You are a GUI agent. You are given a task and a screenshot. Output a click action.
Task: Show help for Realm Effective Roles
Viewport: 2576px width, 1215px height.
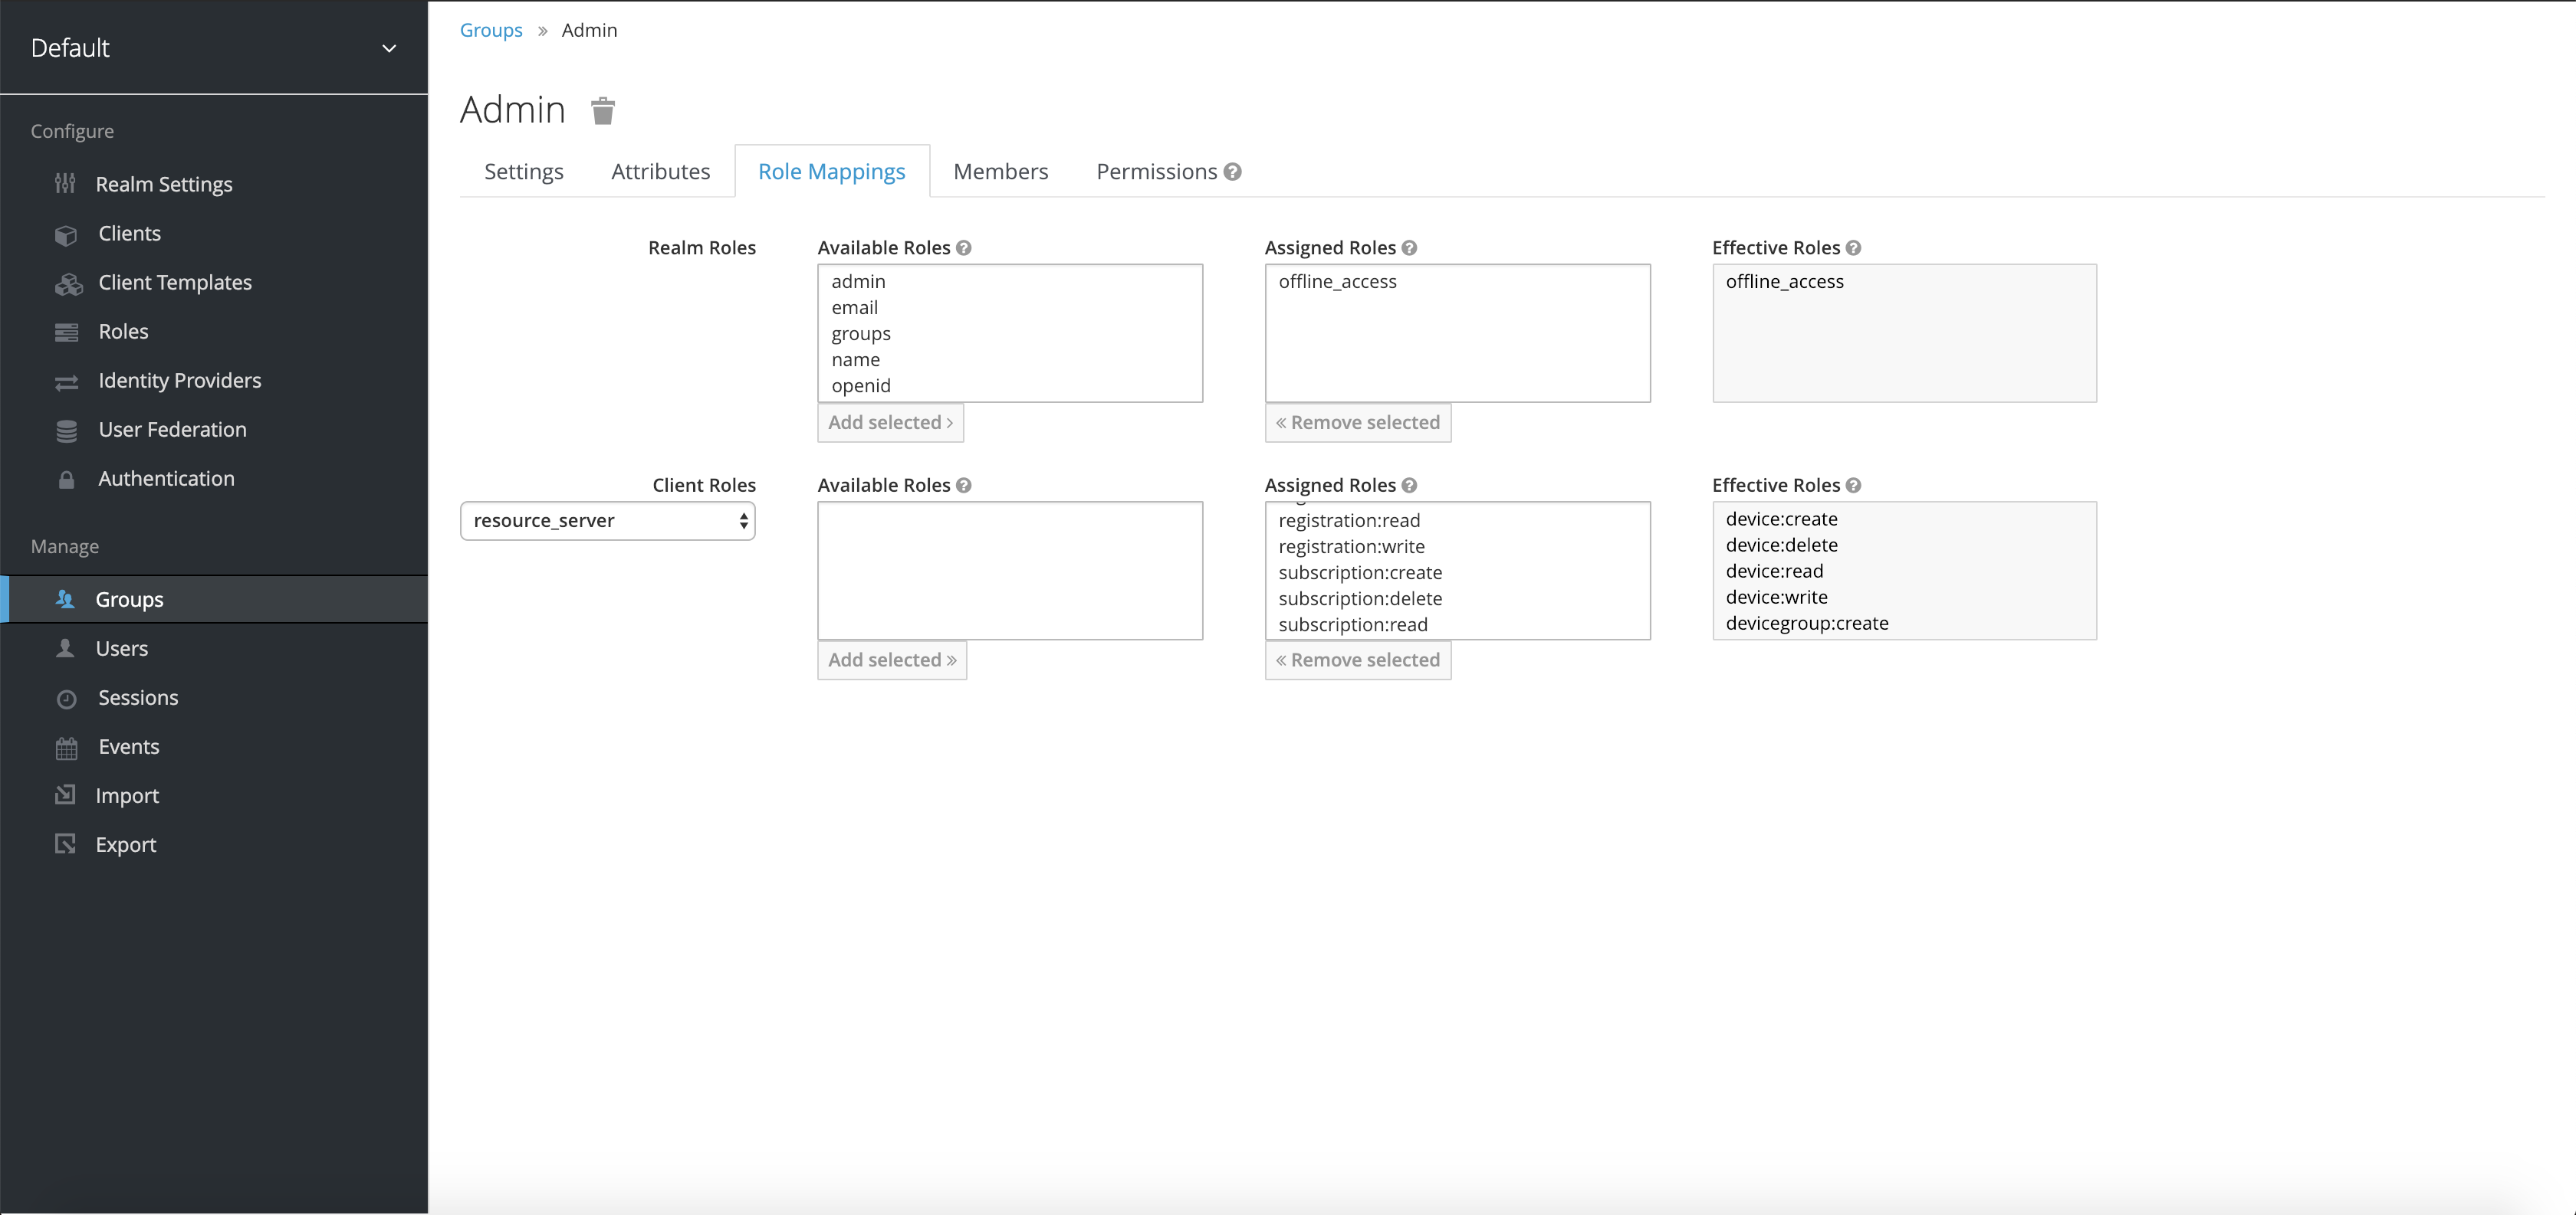pyautogui.click(x=1853, y=247)
